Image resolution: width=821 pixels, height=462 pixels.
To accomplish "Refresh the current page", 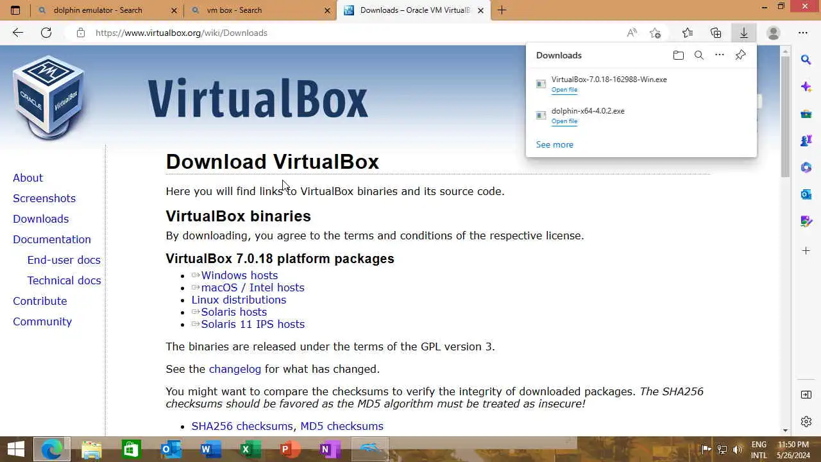I will [x=46, y=33].
